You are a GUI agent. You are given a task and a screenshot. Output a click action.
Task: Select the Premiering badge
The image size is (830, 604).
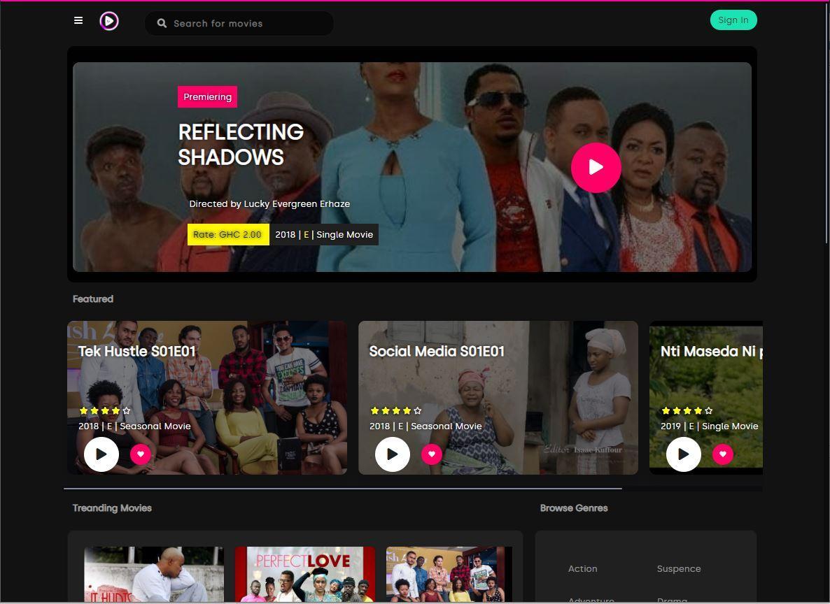[x=207, y=96]
